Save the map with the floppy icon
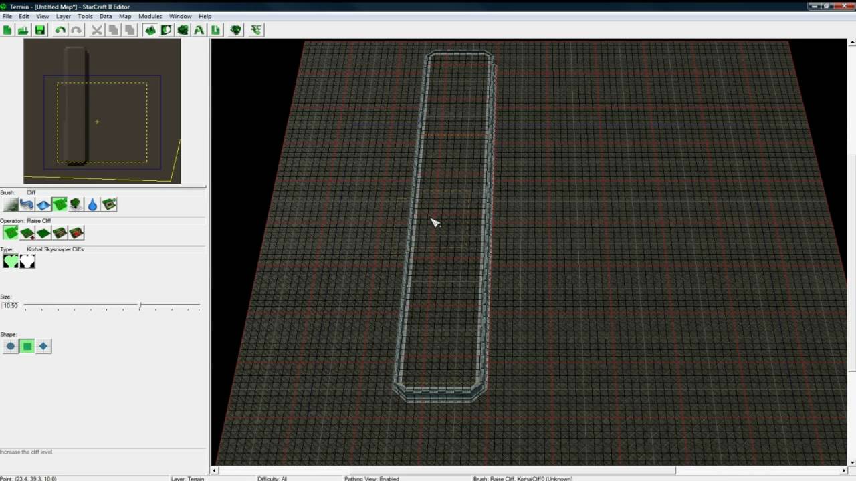 click(x=40, y=30)
